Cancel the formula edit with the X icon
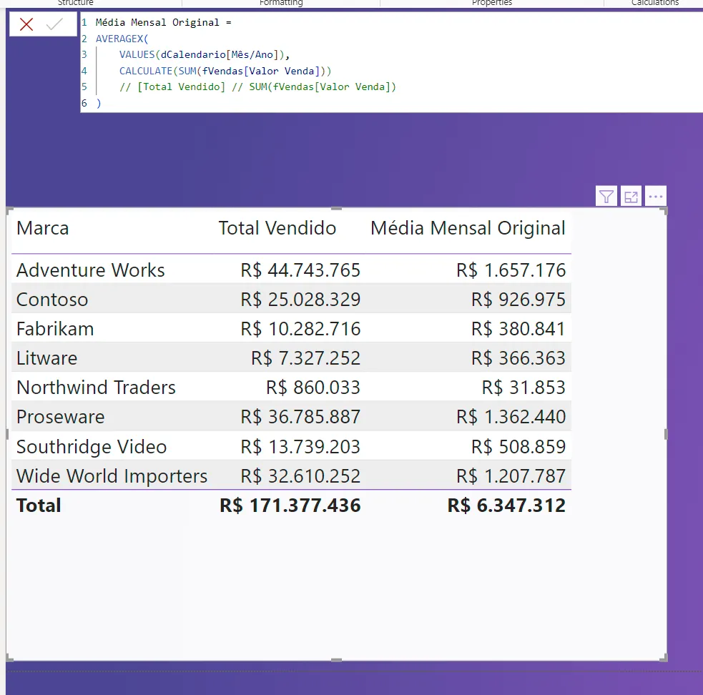 point(26,24)
